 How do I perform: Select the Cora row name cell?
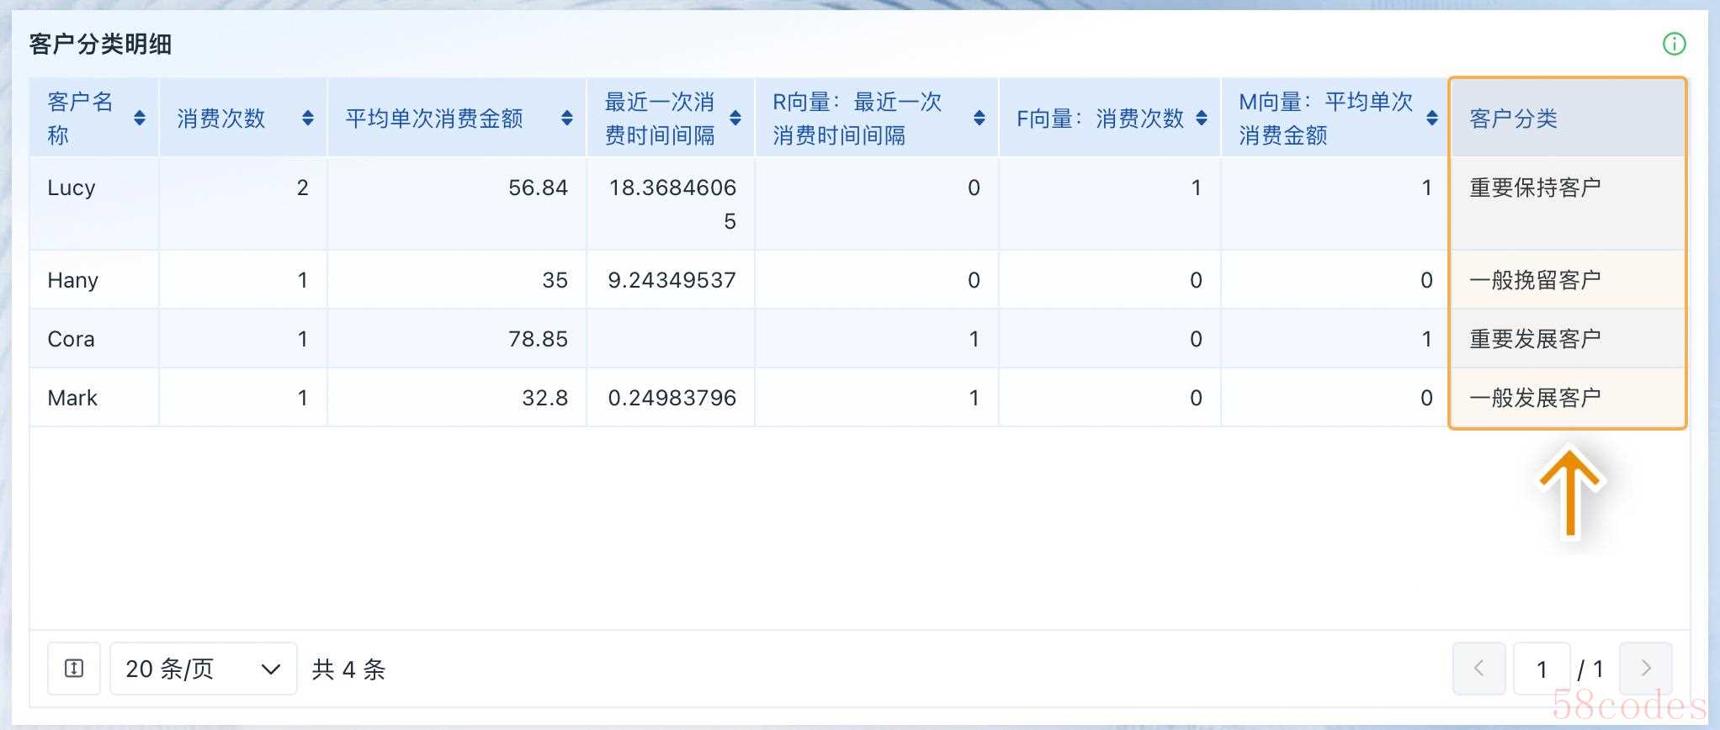[71, 339]
